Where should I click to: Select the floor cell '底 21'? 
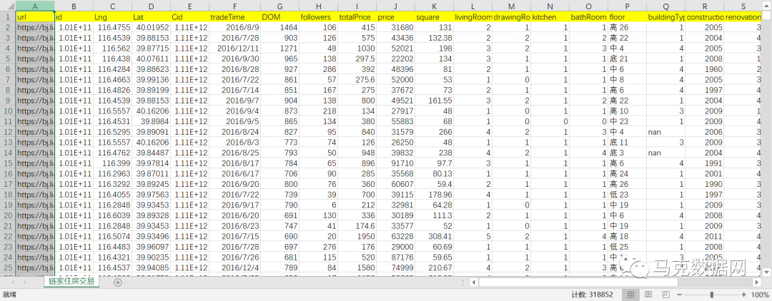click(627, 58)
